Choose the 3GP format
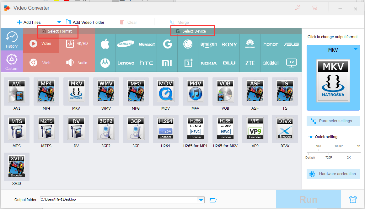 (x=136, y=129)
